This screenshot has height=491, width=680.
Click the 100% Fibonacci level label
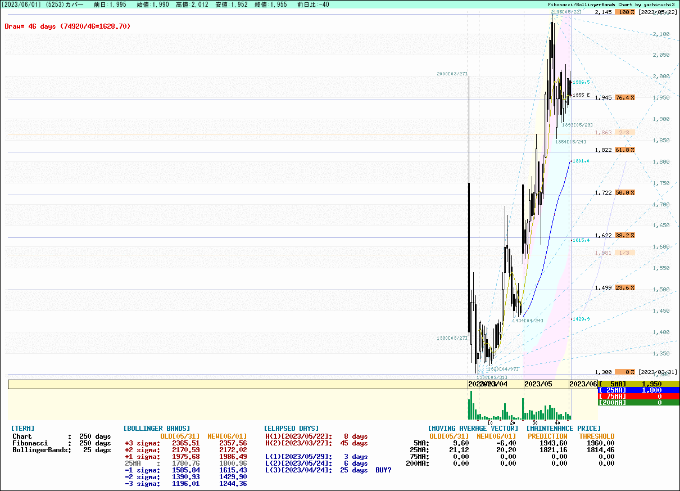tap(624, 12)
